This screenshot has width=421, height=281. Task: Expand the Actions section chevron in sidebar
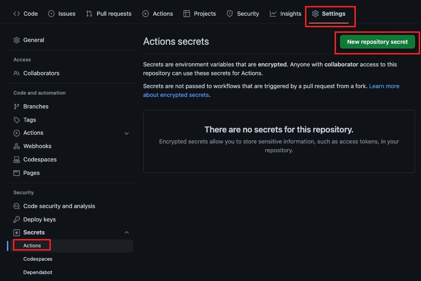(127, 133)
